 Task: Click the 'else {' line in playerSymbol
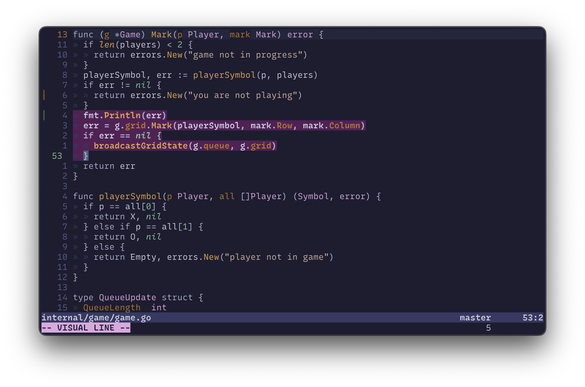tap(104, 247)
